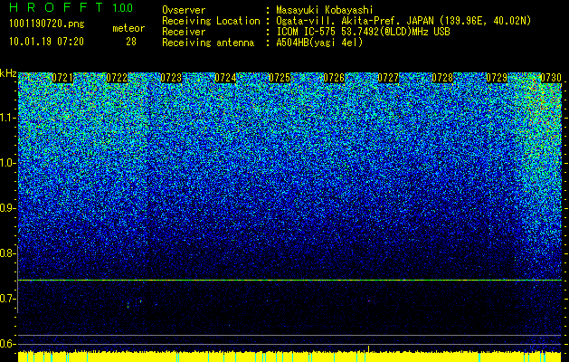Click the Receiving antenna label

[x=208, y=43]
